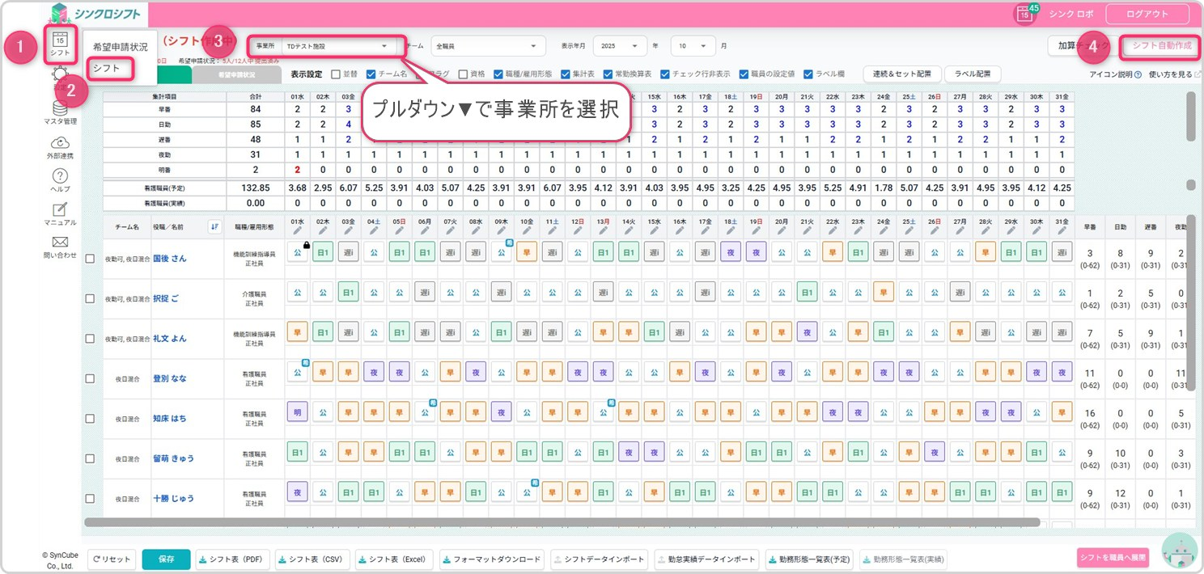Toggle the ラベル欄 checkbox
The image size is (1204, 574).
[x=808, y=74]
